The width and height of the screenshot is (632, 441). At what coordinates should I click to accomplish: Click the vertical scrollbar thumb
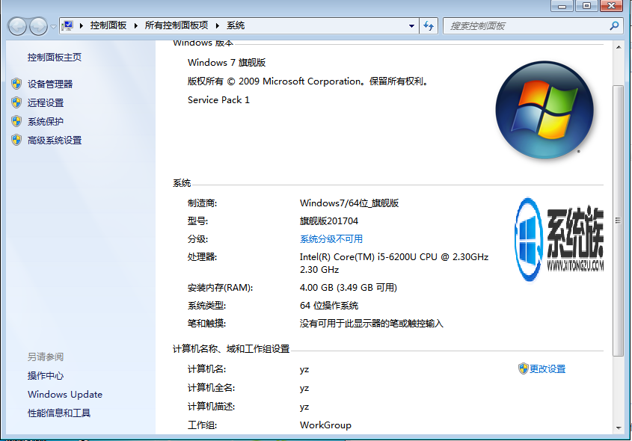pos(619,220)
